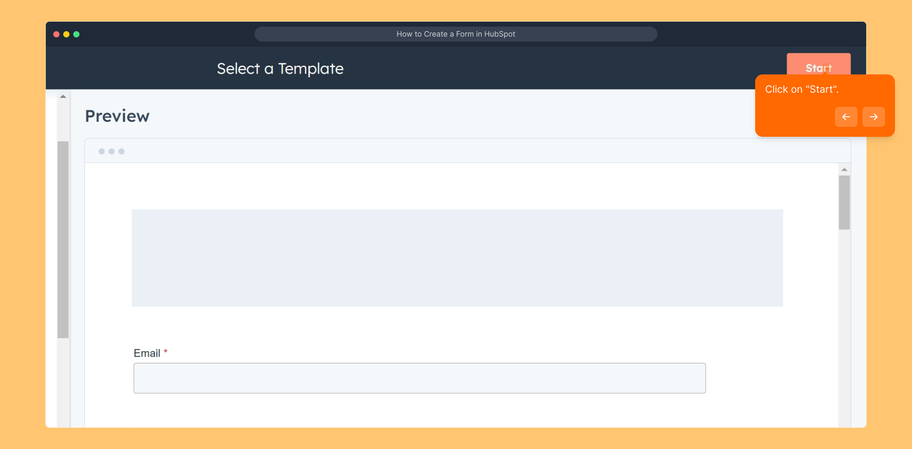912x449 pixels.
Task: Click the "How to Create a Form in HubSpot" title bar
Action: (456, 34)
